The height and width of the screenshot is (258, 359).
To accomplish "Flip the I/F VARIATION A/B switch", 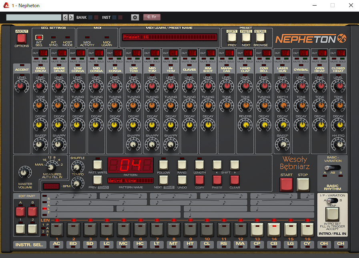I will point(333,200).
